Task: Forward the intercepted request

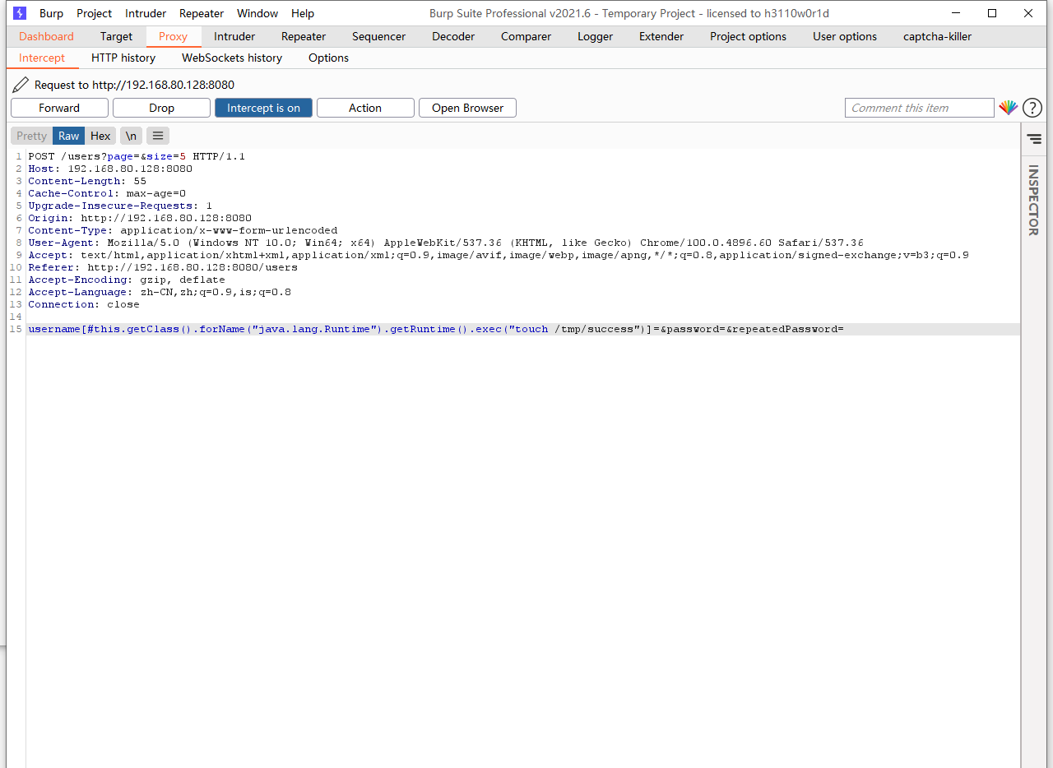Action: pos(59,108)
